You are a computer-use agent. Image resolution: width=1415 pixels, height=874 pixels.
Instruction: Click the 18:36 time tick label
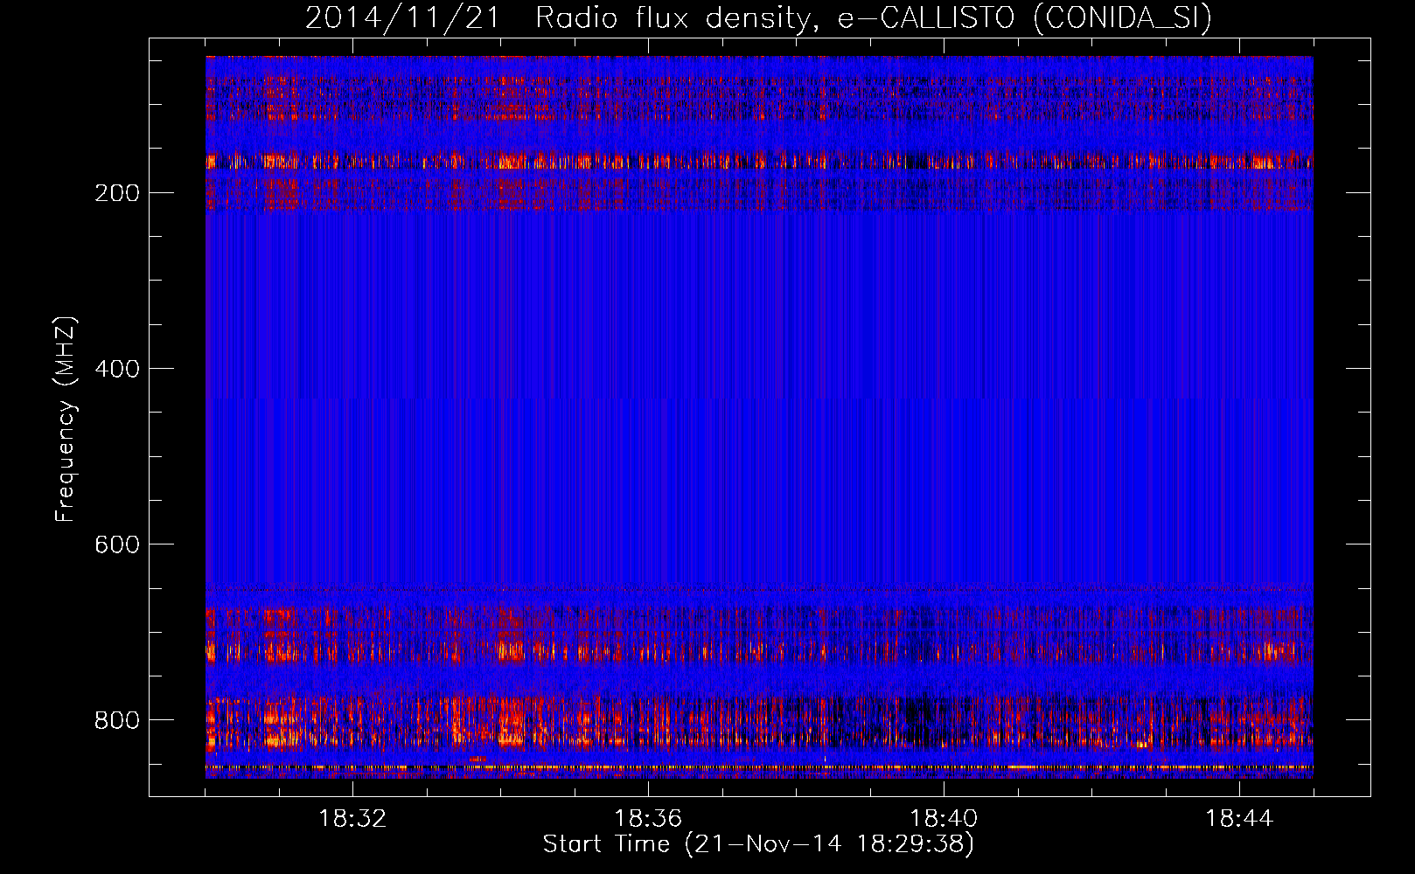[x=648, y=819]
